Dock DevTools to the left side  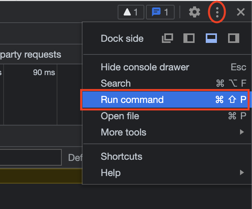pyautogui.click(x=189, y=39)
